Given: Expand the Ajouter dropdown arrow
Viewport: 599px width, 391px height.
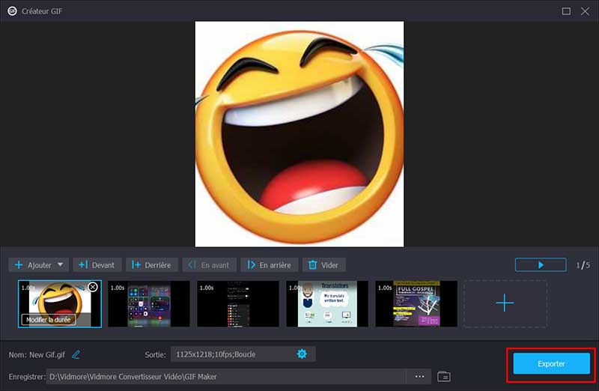Looking at the screenshot, I should pos(61,264).
